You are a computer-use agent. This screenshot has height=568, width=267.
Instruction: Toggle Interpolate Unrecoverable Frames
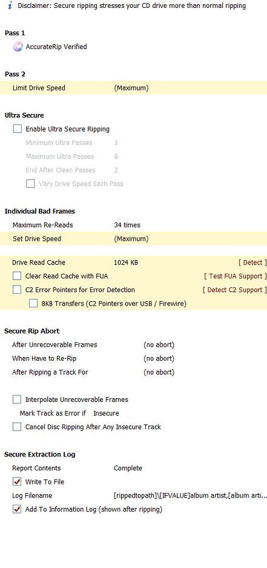(x=17, y=399)
